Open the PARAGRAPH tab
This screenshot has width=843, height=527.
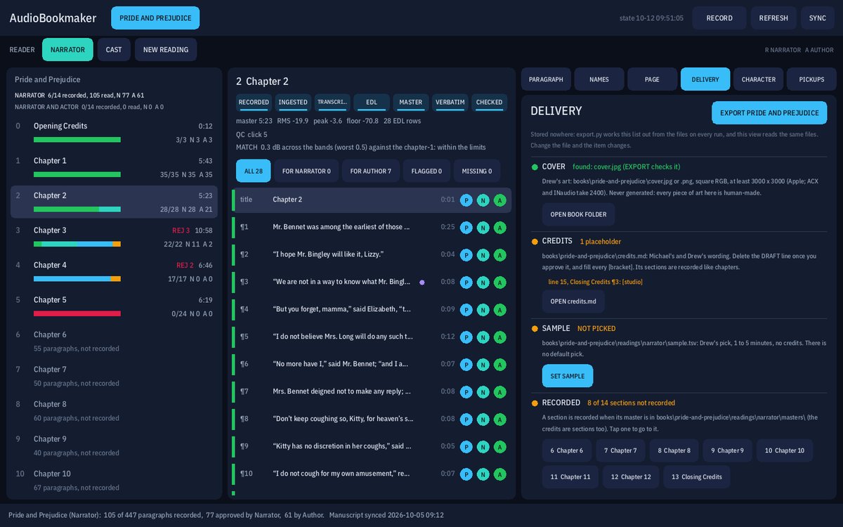click(x=546, y=79)
